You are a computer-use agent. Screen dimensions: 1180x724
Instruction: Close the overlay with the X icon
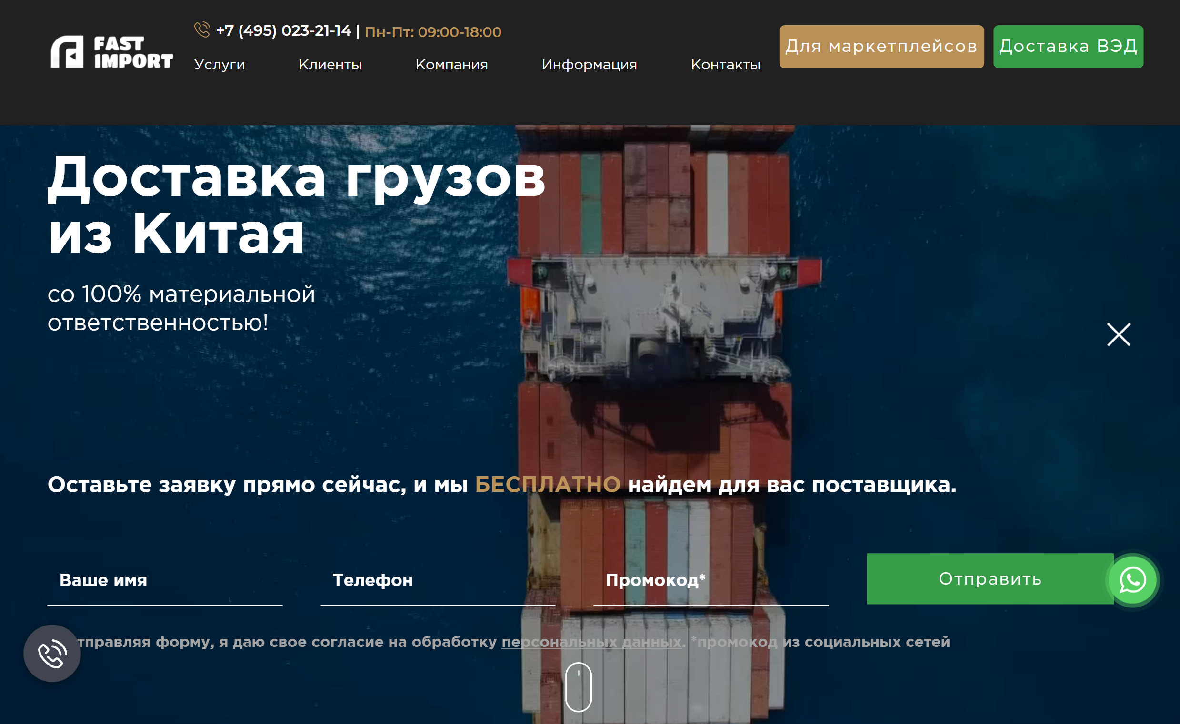click(1119, 334)
